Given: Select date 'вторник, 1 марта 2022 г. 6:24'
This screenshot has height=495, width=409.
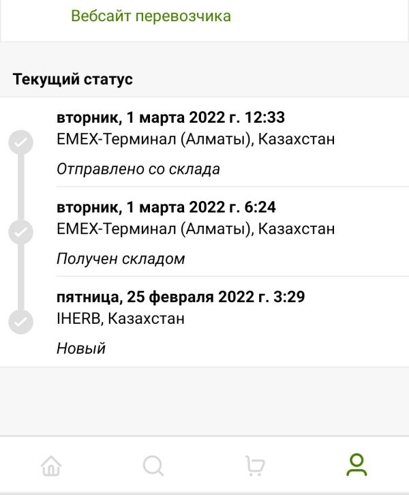Looking at the screenshot, I should [x=166, y=207].
